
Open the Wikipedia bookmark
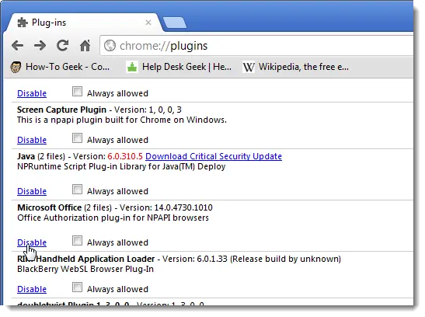(x=296, y=67)
